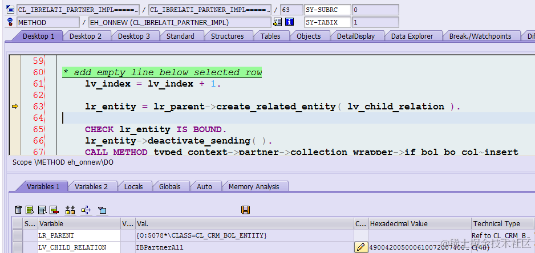Click the yellow execution arrow at line 63

(x=15, y=107)
